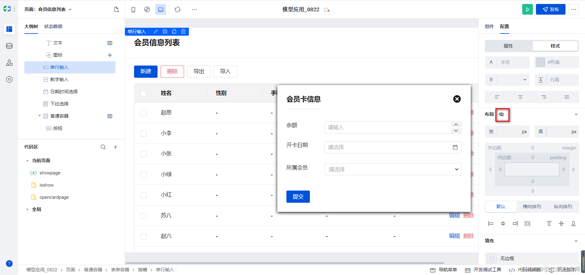585x275 pixels.
Task: Check the row checkbox for 赵六
Action: (144, 236)
